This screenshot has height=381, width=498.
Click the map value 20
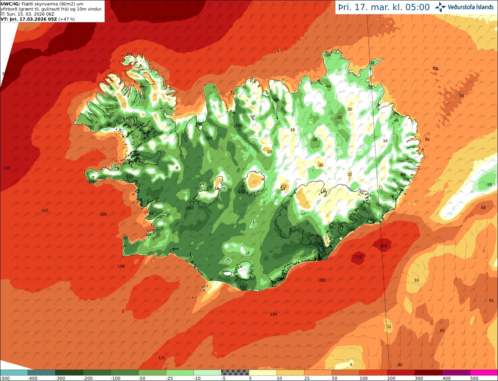[x=350, y=109]
